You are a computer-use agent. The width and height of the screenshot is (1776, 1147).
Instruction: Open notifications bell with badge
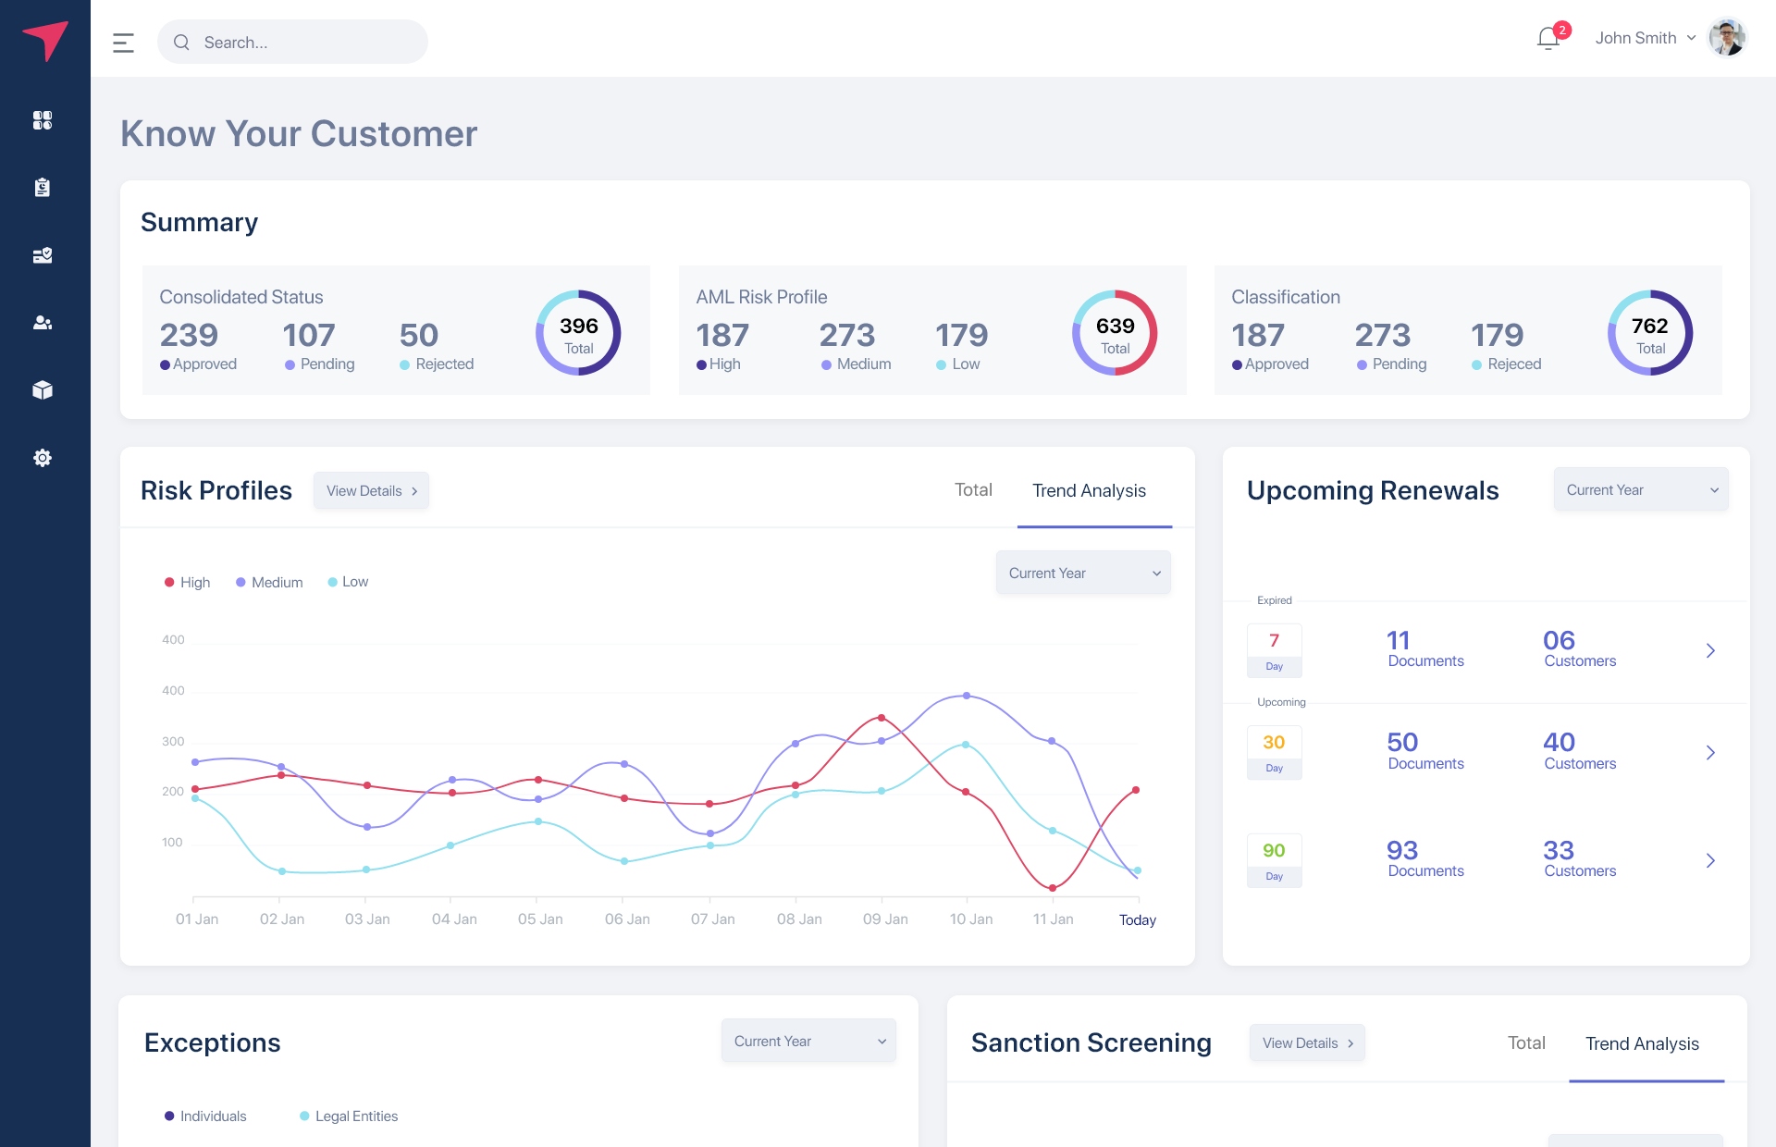(x=1548, y=39)
